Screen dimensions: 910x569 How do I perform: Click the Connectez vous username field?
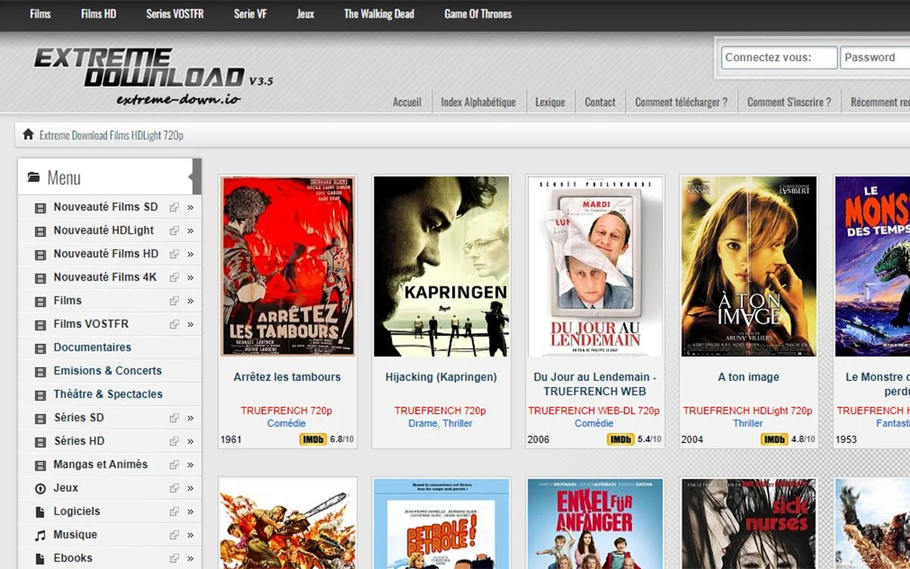click(779, 58)
